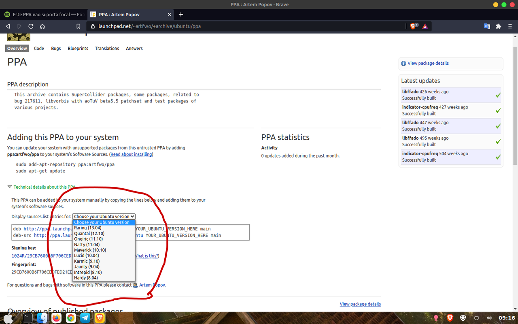Choose Lucid (10.04) from the list
518x324 pixels.
pyautogui.click(x=104, y=256)
